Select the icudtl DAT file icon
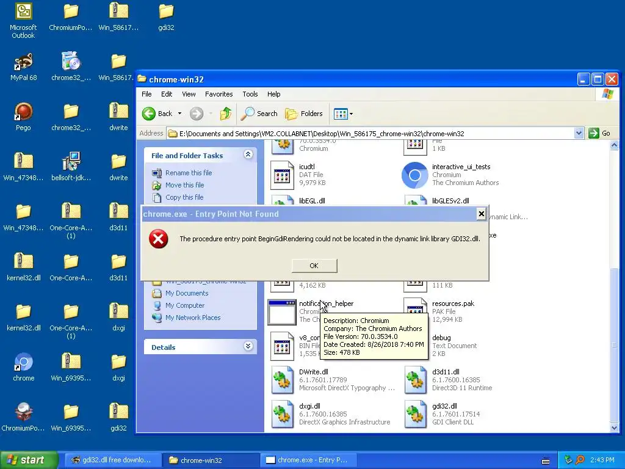 (282, 175)
